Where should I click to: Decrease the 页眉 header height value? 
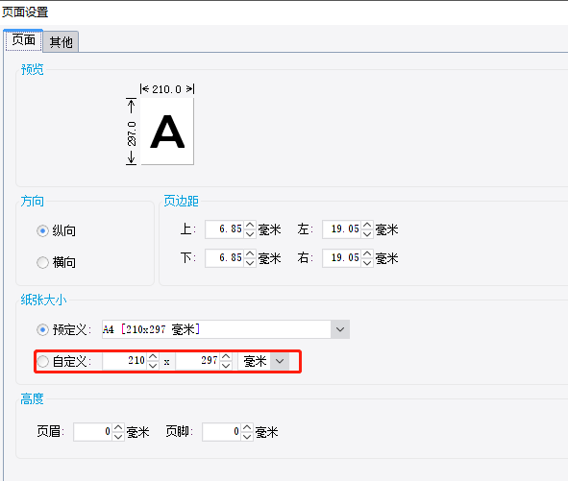[x=118, y=437]
